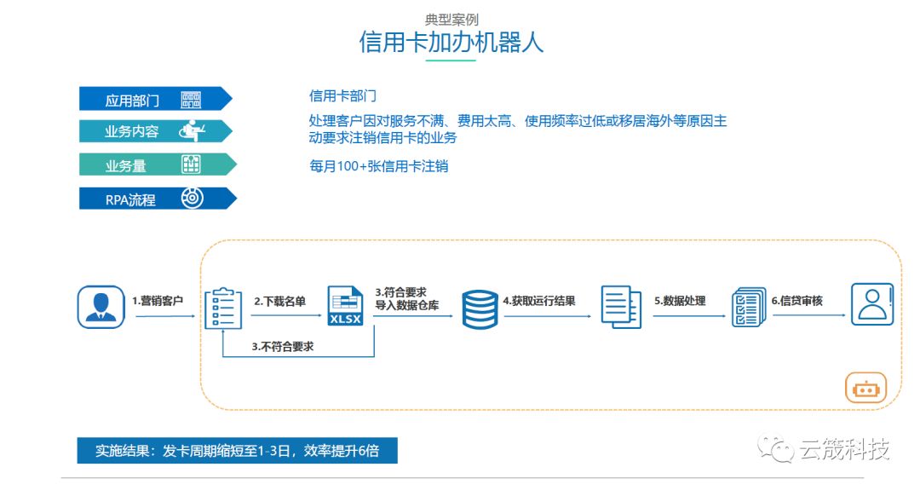Click the chart icon on 业务量 banner

(192, 164)
